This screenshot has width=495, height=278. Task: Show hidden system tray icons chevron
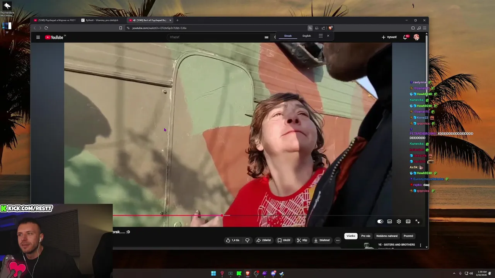coord(454,273)
